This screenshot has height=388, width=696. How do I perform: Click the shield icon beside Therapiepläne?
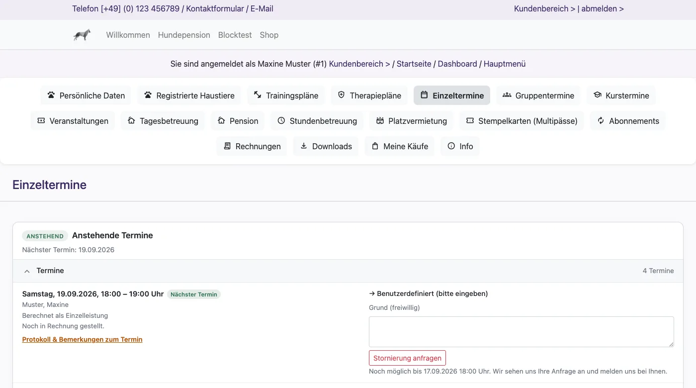pos(341,95)
